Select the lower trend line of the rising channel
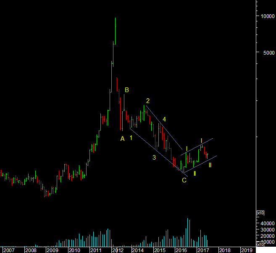Viewport: 276px width, 253px height. (200, 164)
